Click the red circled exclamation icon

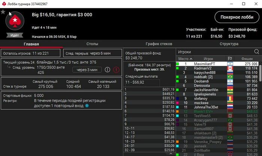pyautogui.click(x=116, y=70)
